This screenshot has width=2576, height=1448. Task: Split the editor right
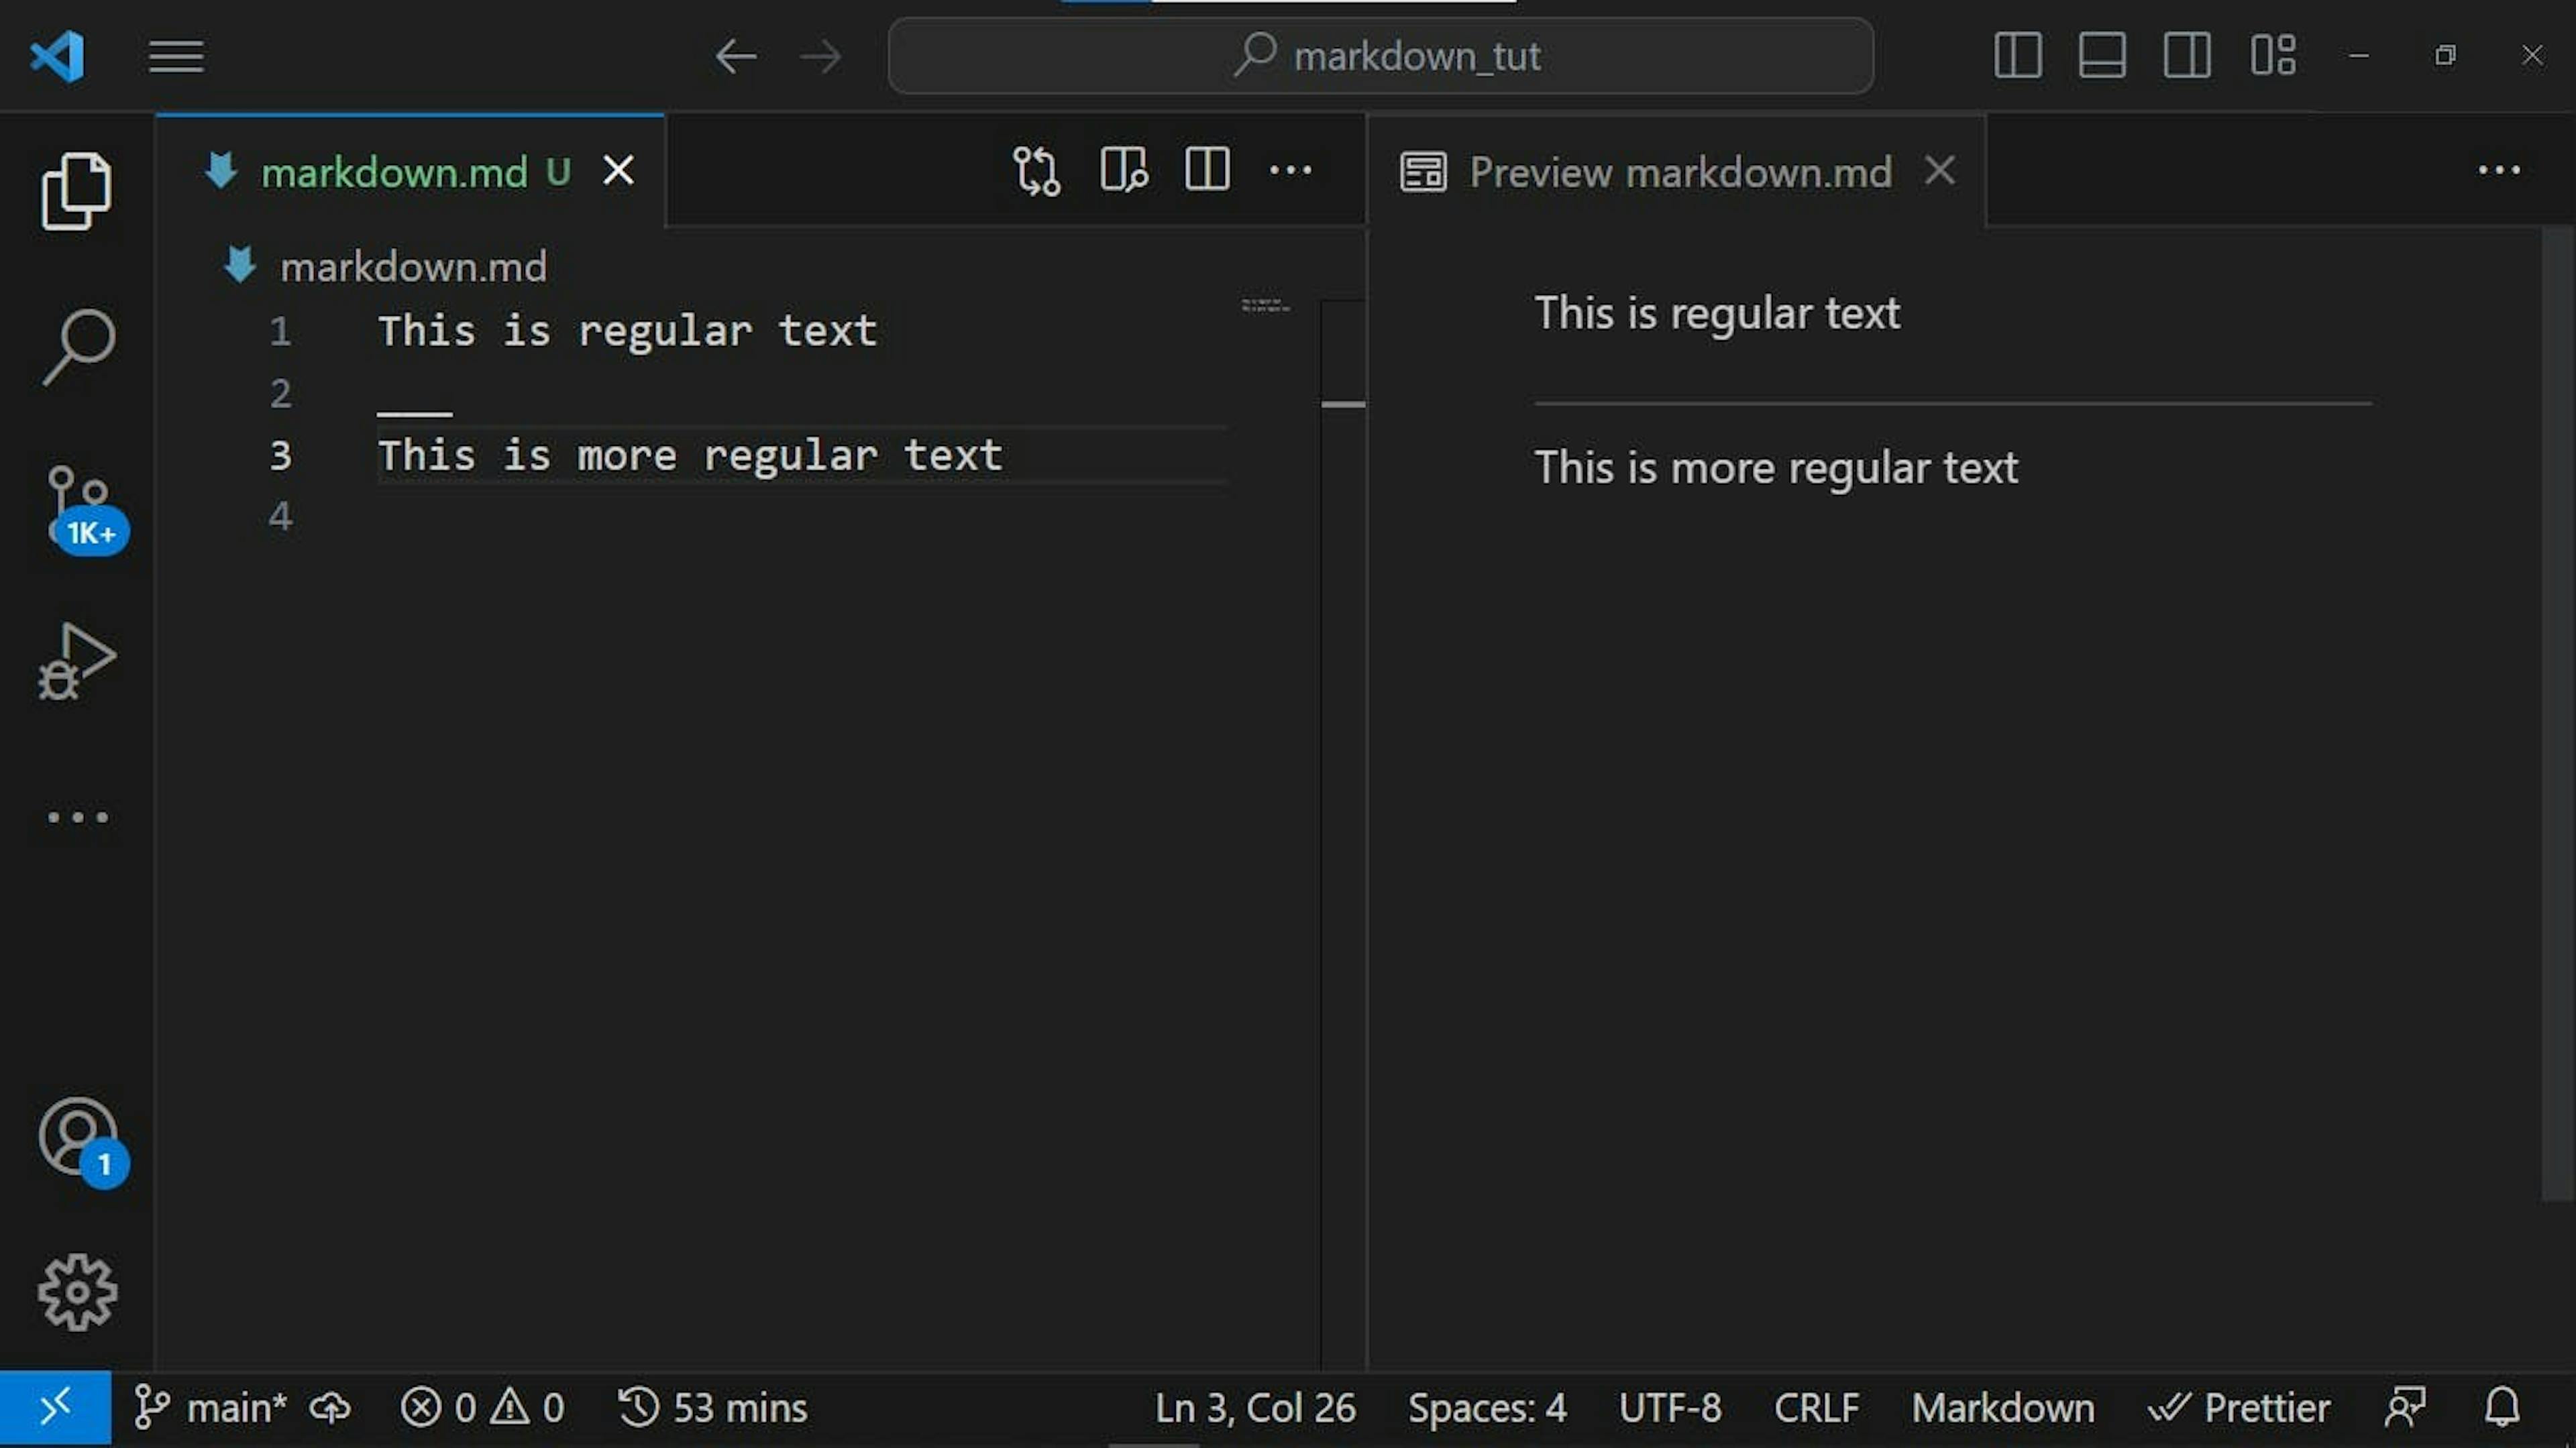coord(1207,171)
